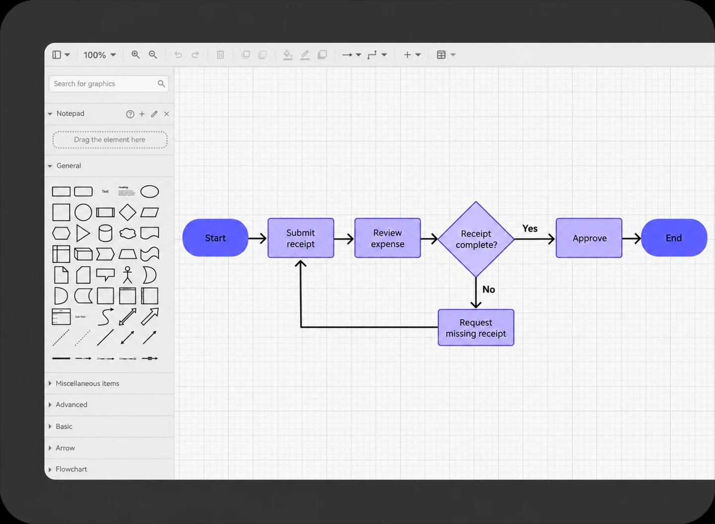The height and width of the screenshot is (524, 715).
Task: Select the diamond shape in General
Action: [128, 212]
